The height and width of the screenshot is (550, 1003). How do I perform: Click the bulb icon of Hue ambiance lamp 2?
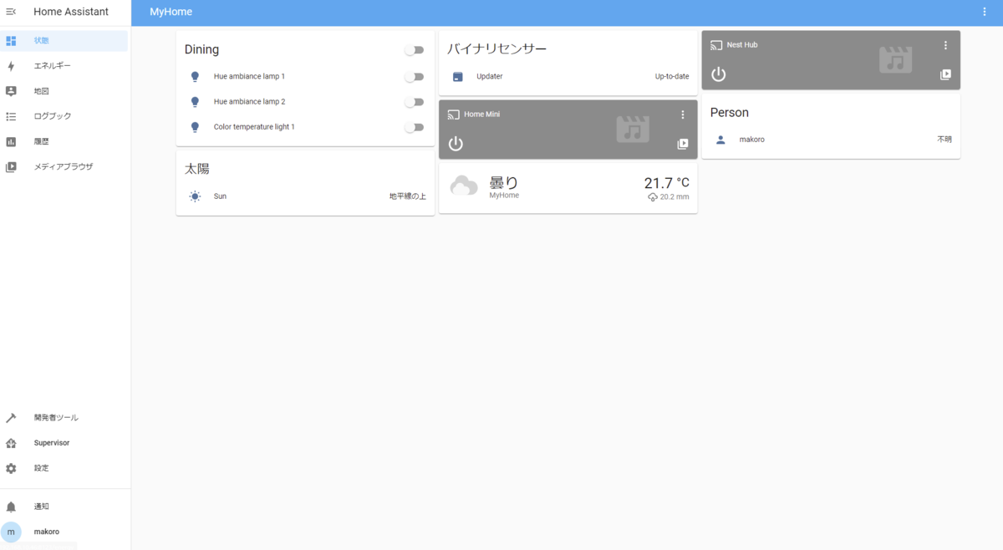[195, 102]
